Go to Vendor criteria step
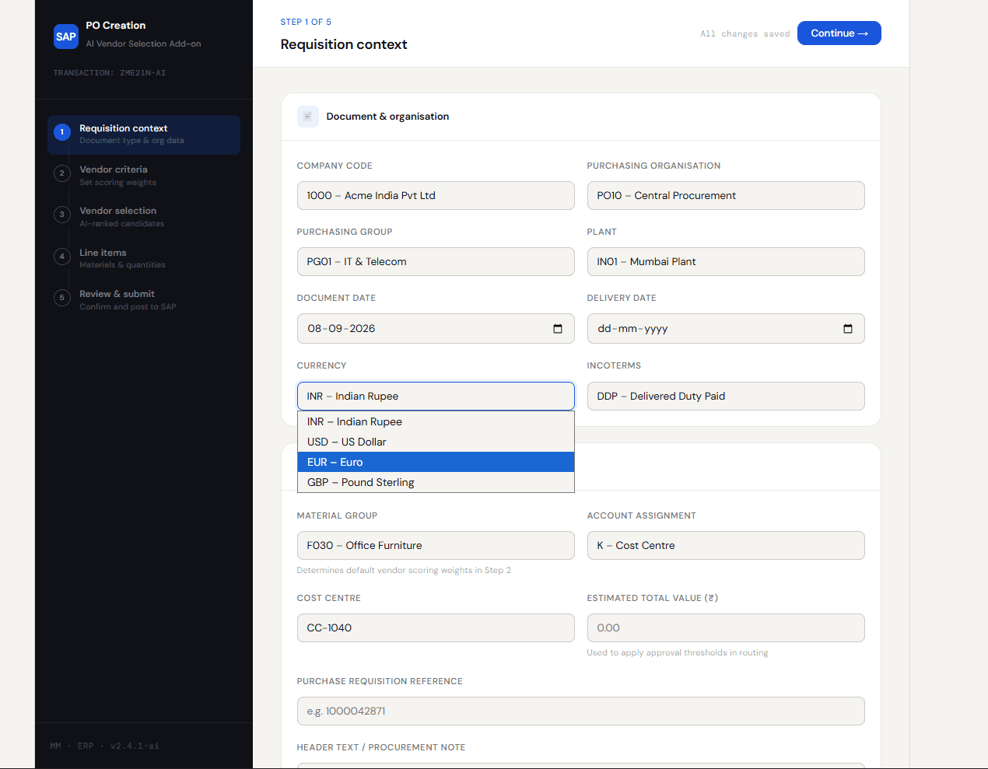Image resolution: width=988 pixels, height=769 pixels. click(144, 176)
